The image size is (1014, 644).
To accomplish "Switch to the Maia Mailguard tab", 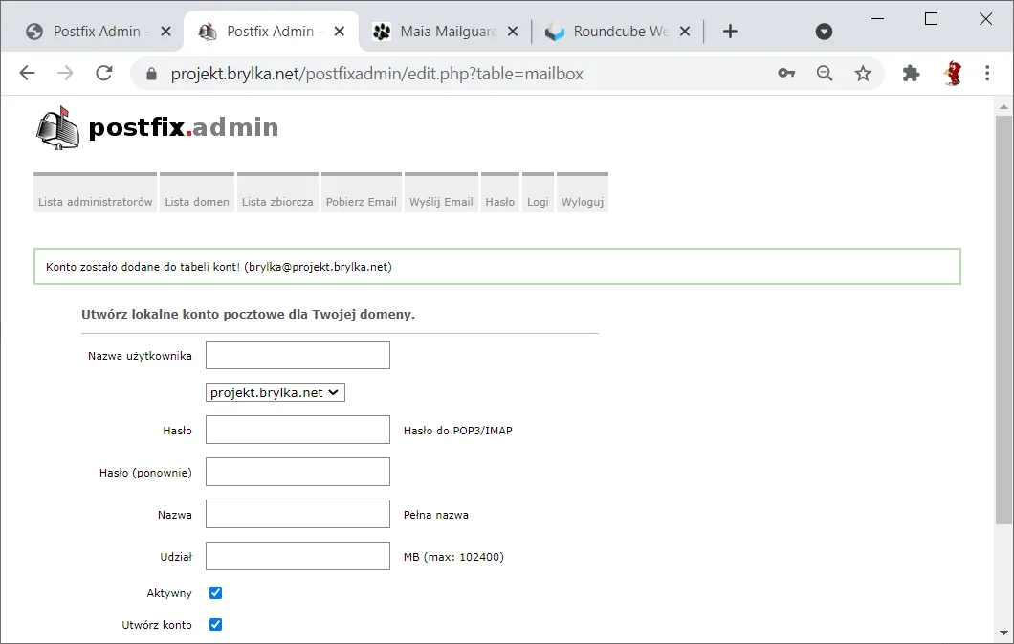I will (x=446, y=31).
